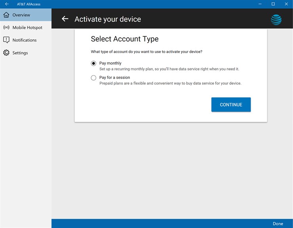Click the Notifications alert bubble icon
293x228 pixels.
tap(6, 40)
